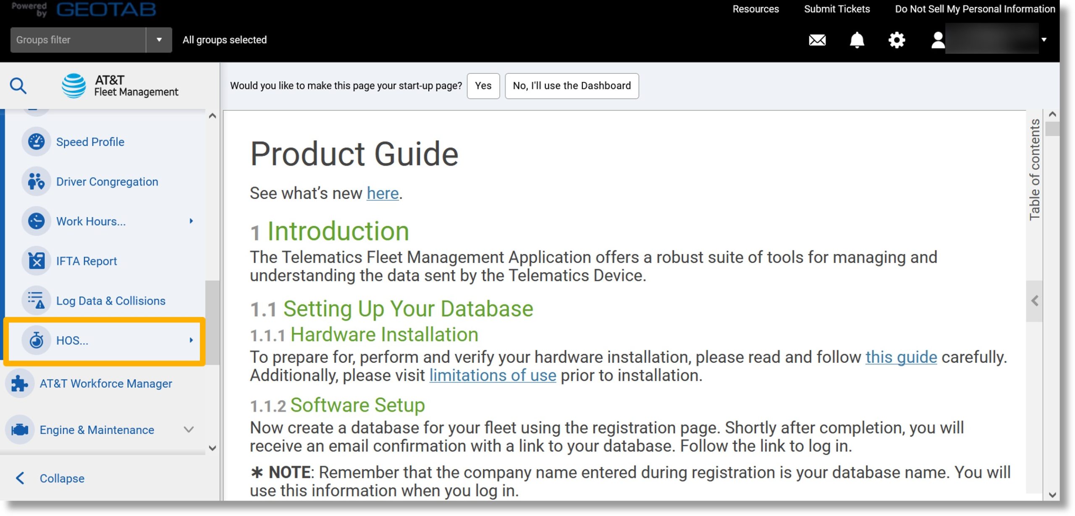Click the AT&T globe logo
The width and height of the screenshot is (1075, 516).
coord(74,86)
